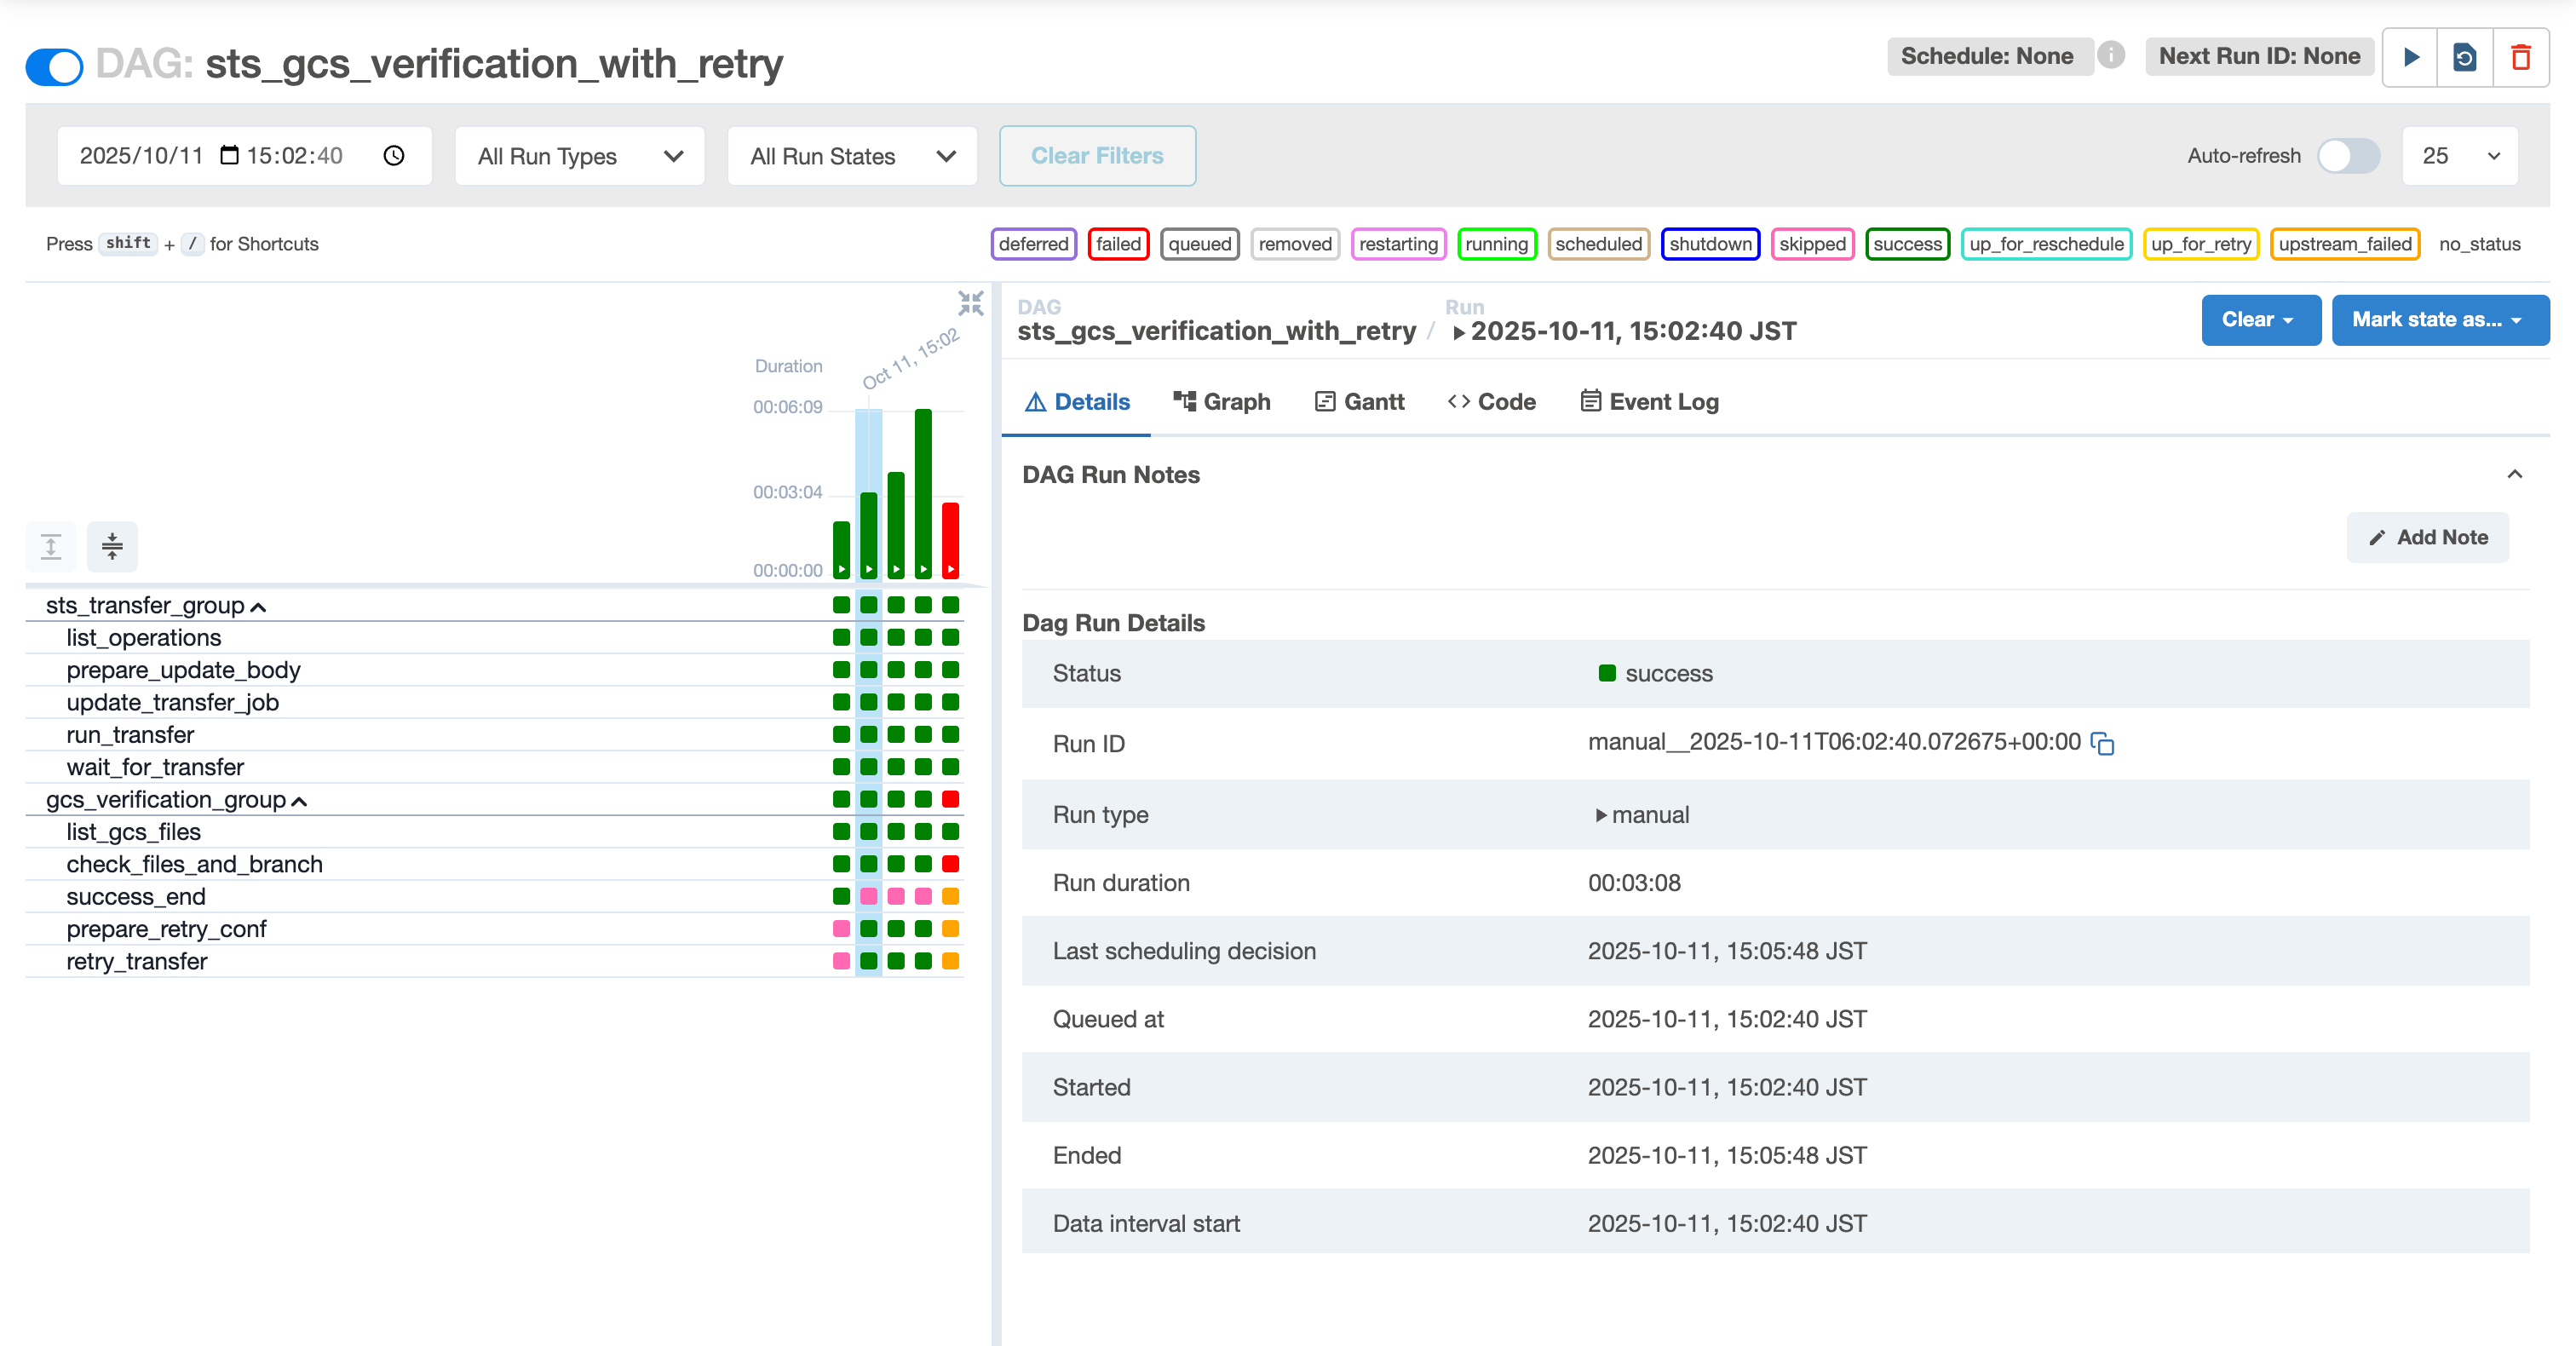Switch to the Graph tab

1222,402
